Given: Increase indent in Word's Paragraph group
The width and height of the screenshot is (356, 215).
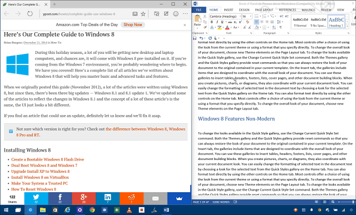Looking at the screenshot, I should pos(286,16).
